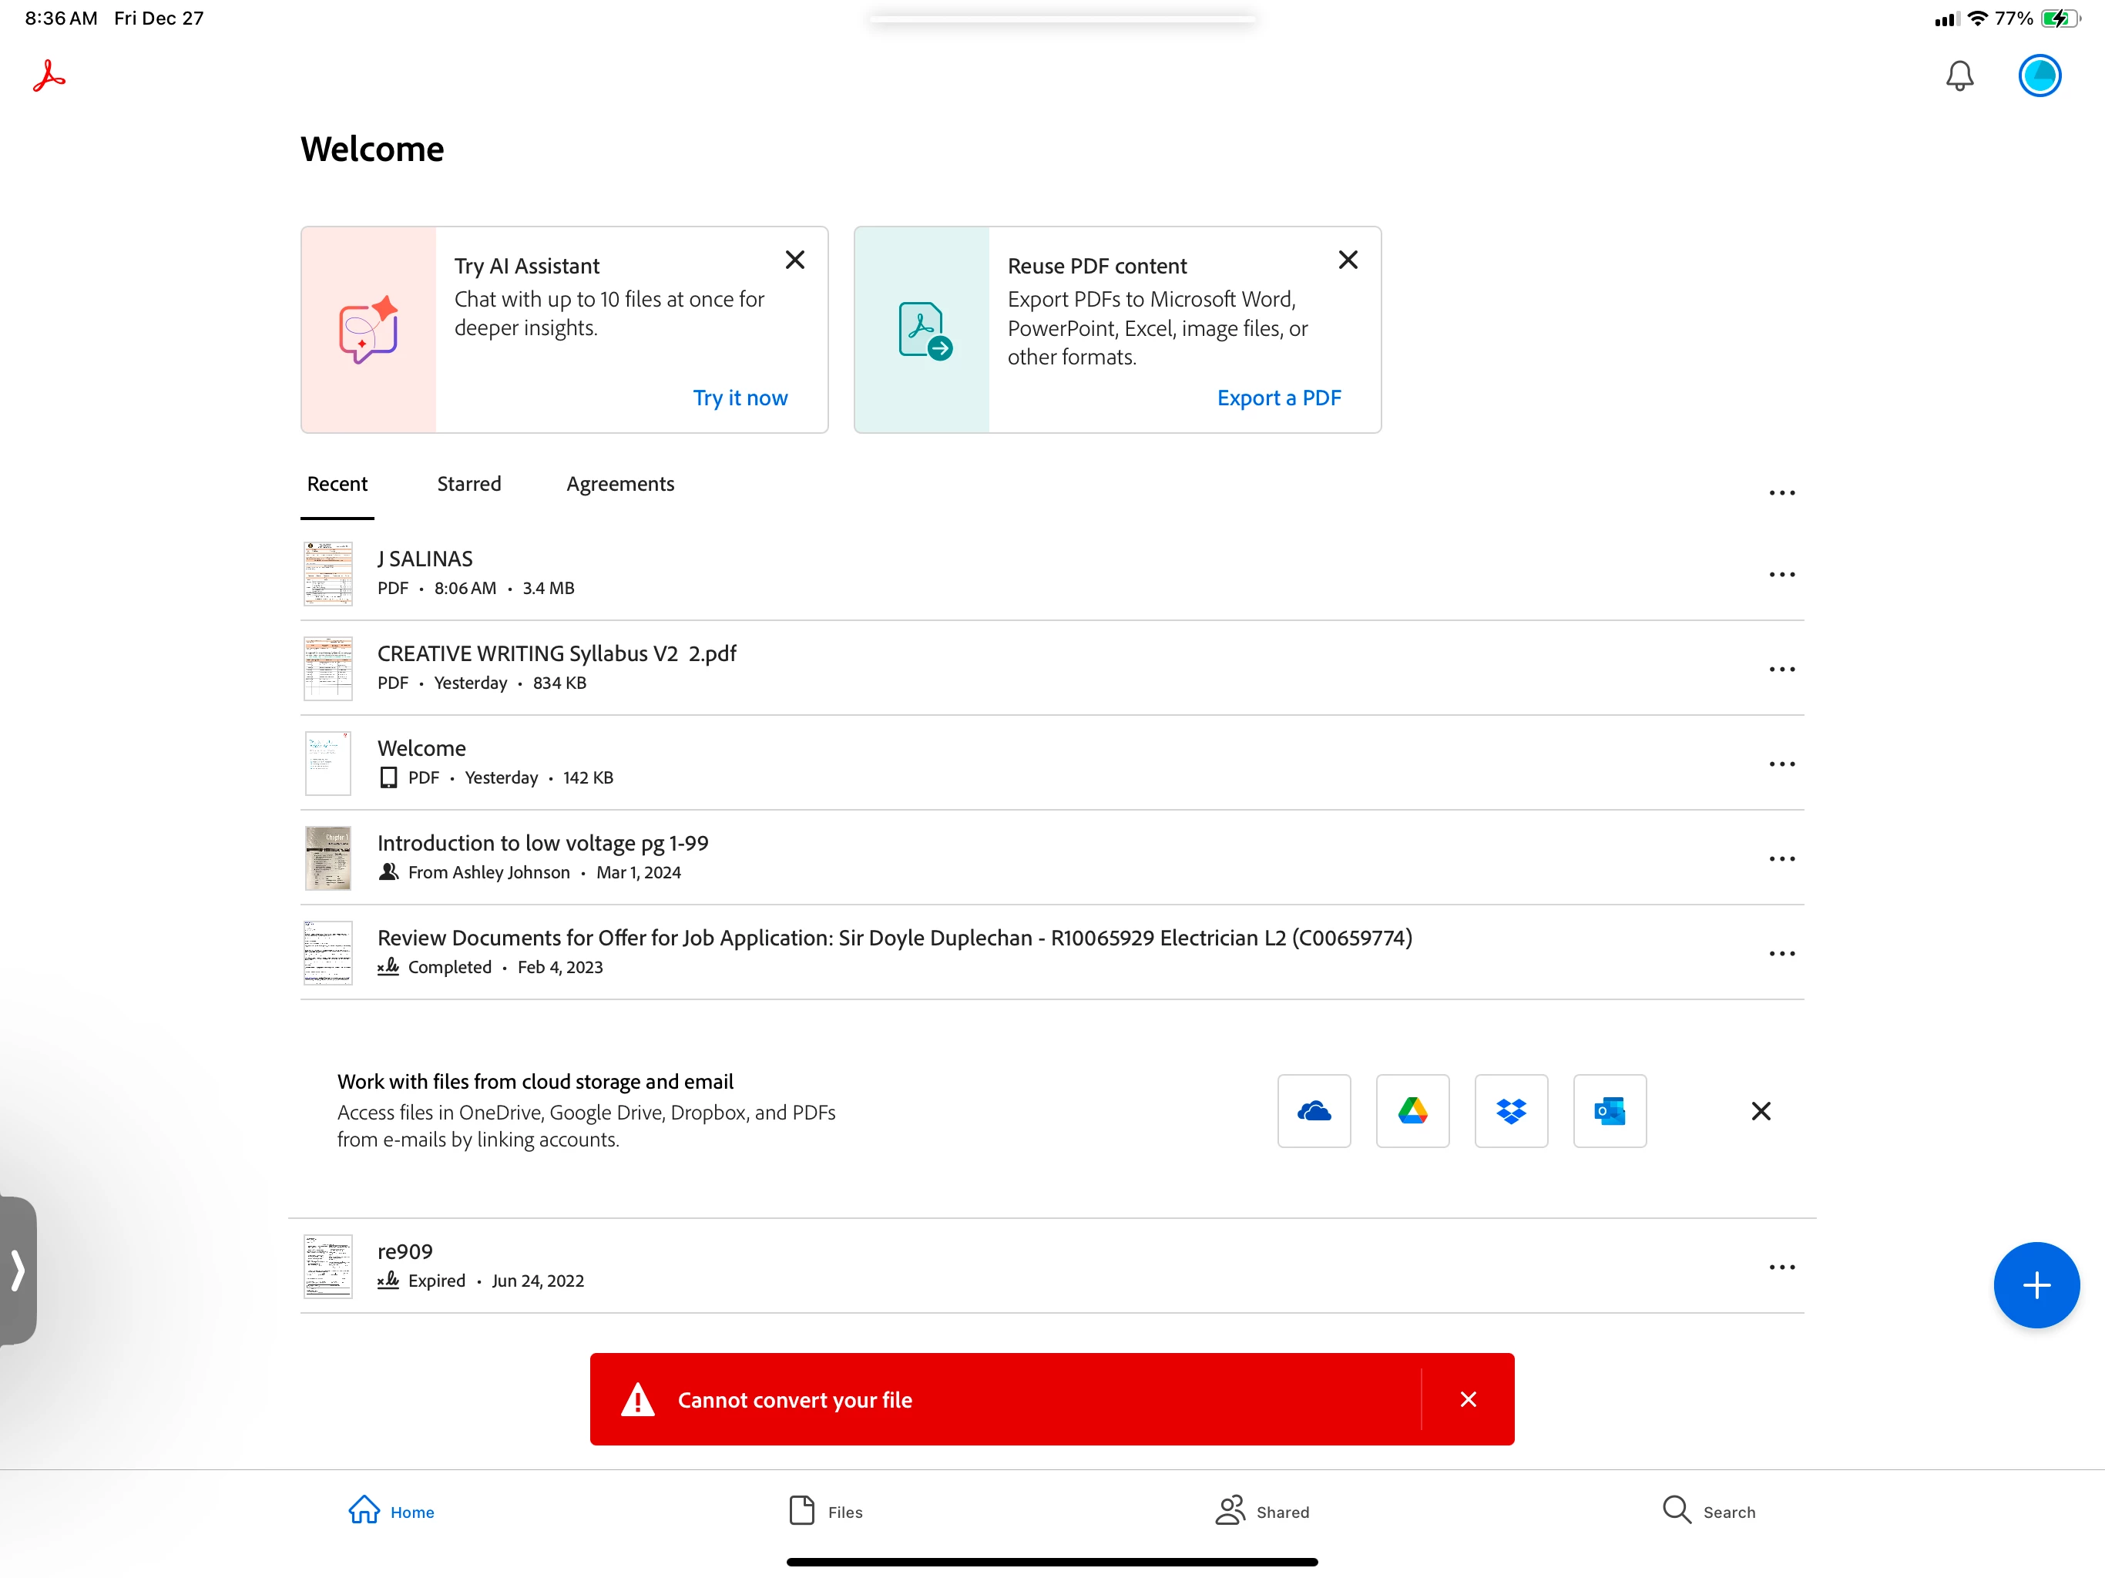Open CREATIVE WRITING Syllabus thumbnail
The height and width of the screenshot is (1578, 2105).
pos(327,668)
